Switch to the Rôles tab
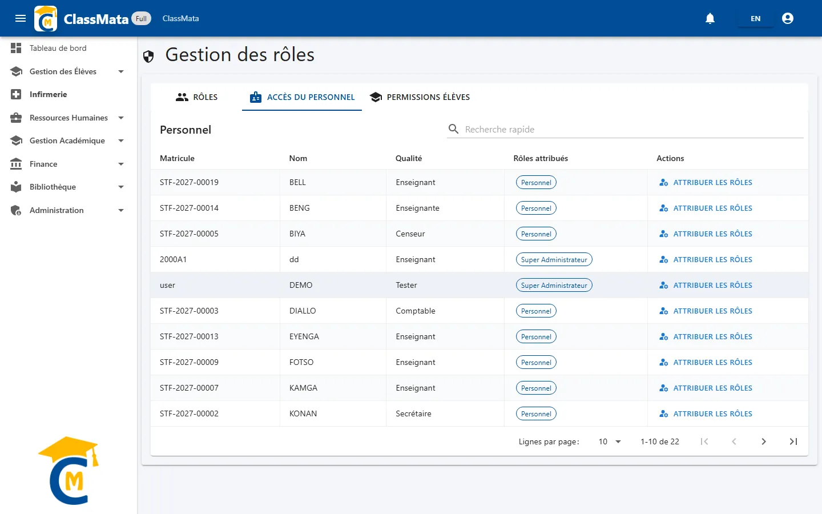Image resolution: width=822 pixels, height=514 pixels. (196, 97)
